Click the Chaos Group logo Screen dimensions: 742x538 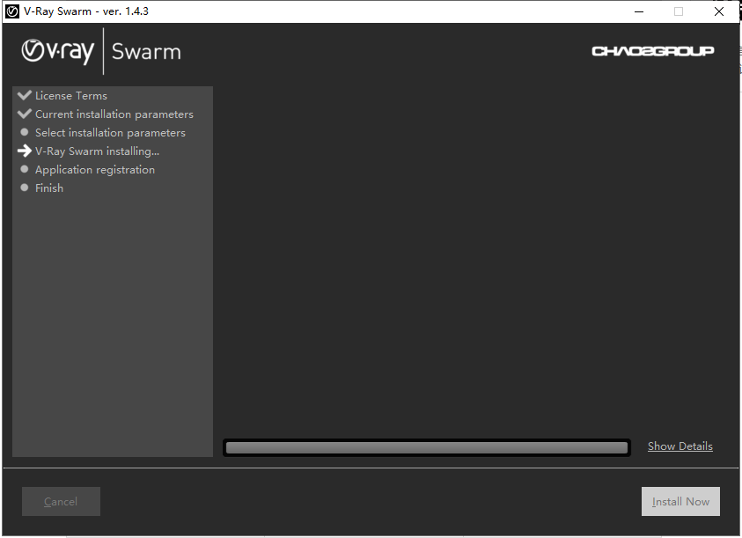point(652,51)
